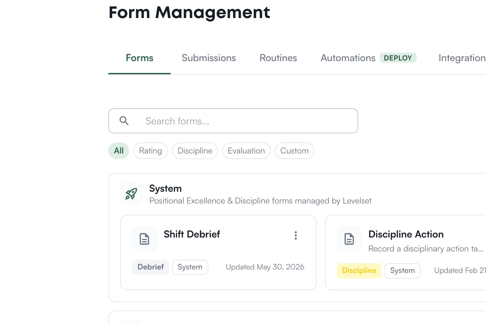The height and width of the screenshot is (324, 486).
Task: Filter forms by Custom
Action: pyautogui.click(x=295, y=151)
